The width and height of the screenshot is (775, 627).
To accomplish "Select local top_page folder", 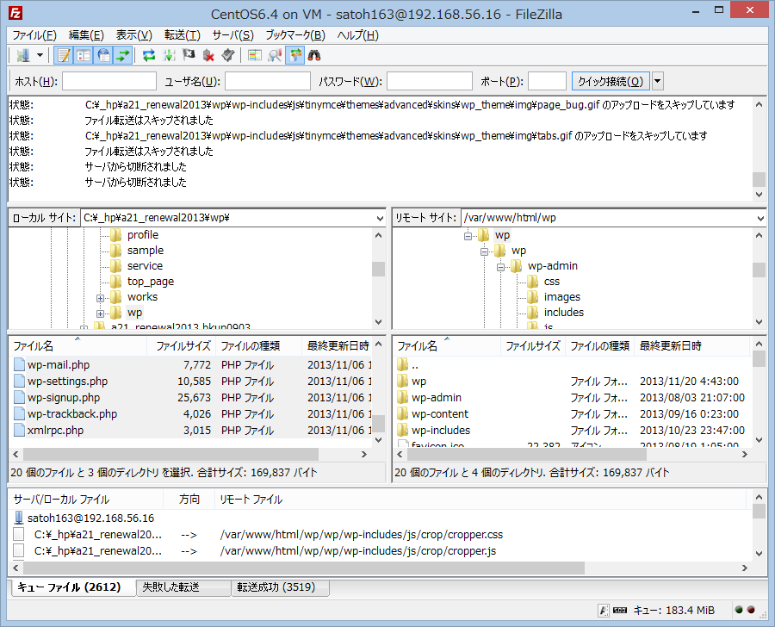I will (x=150, y=282).
